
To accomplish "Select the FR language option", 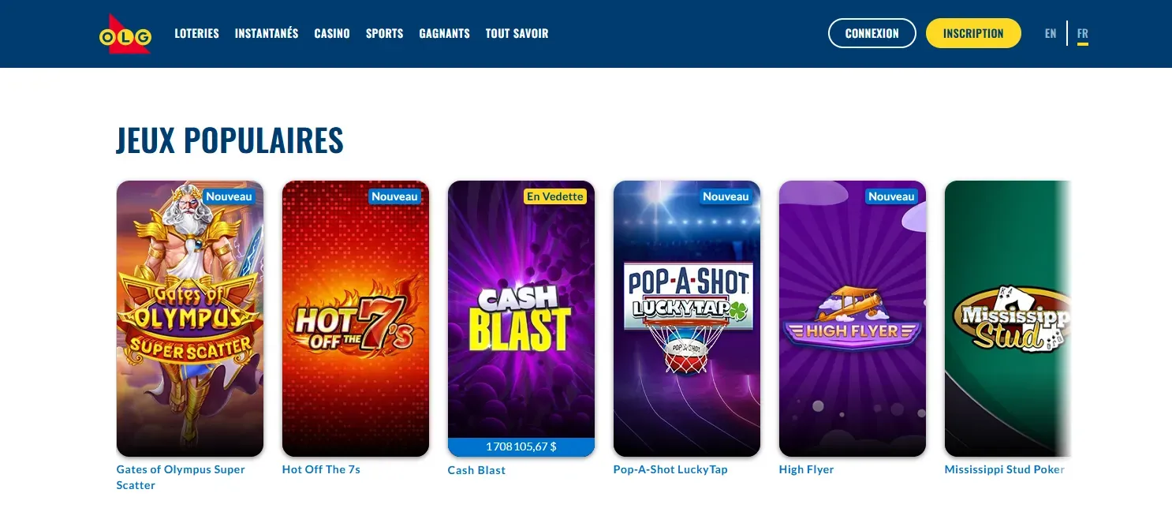I will coord(1083,33).
